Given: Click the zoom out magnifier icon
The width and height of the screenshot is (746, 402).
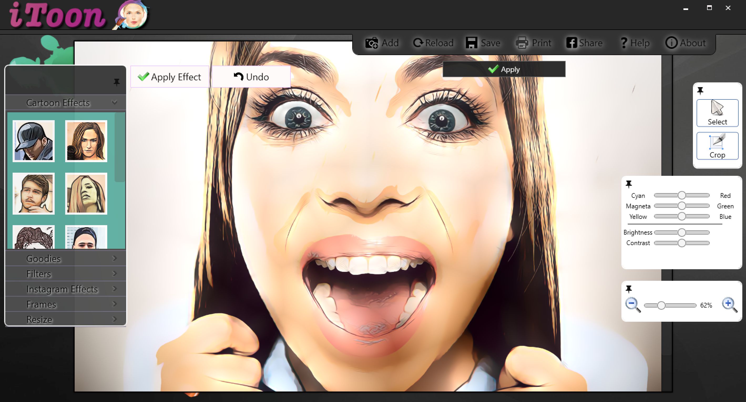Looking at the screenshot, I should click(x=633, y=305).
